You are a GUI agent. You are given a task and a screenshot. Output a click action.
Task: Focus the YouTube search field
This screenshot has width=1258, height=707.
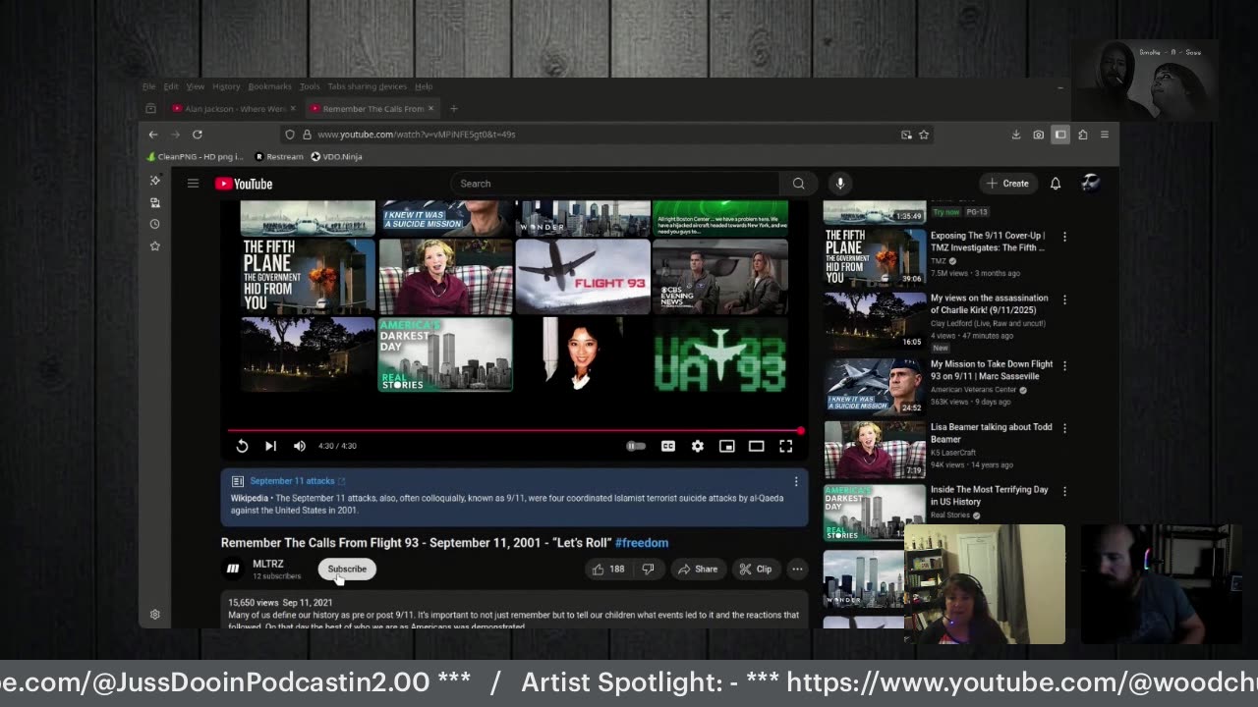617,184
